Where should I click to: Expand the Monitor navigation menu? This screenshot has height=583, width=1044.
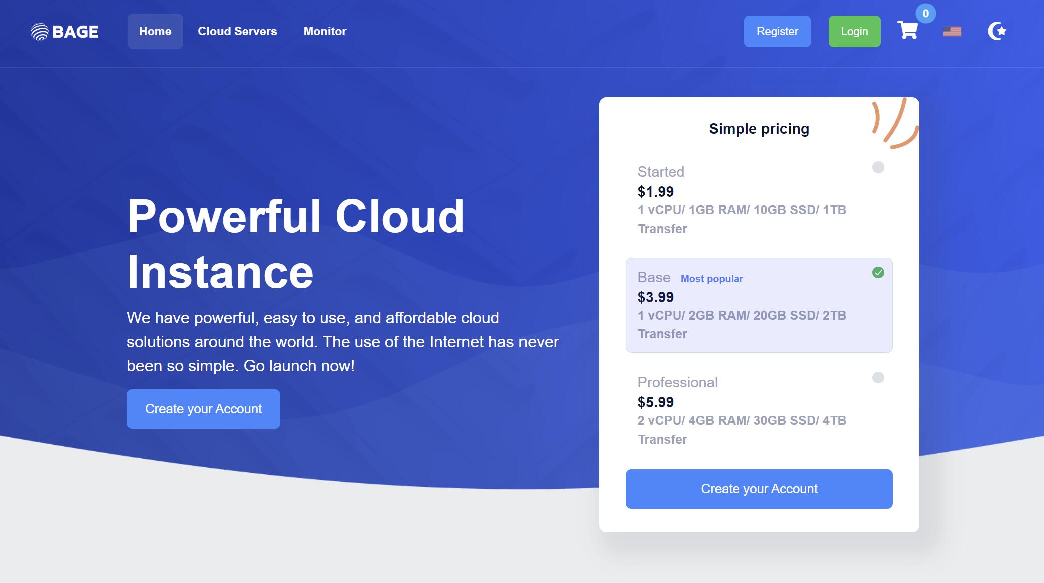324,31
